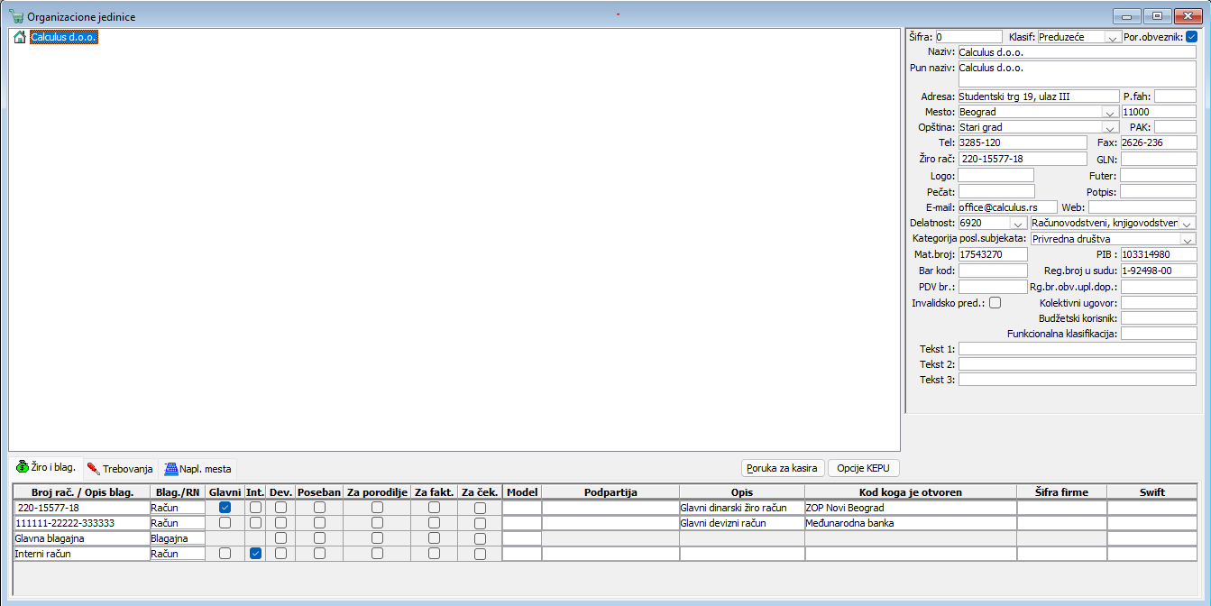Image resolution: width=1211 pixels, height=606 pixels.
Task: Click the E-mail field with office@calculus.rs
Action: click(x=1007, y=207)
